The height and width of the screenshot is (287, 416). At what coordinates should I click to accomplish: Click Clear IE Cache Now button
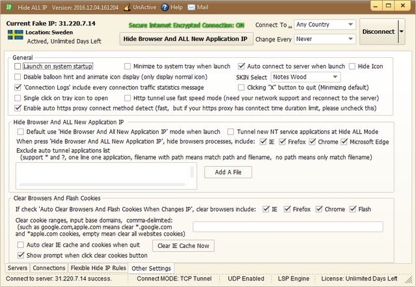184,245
